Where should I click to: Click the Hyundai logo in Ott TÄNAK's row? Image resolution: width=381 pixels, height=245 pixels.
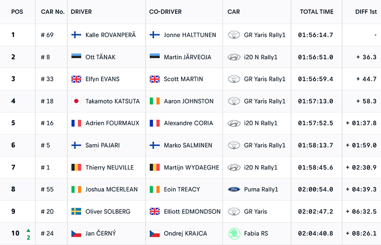click(234, 57)
